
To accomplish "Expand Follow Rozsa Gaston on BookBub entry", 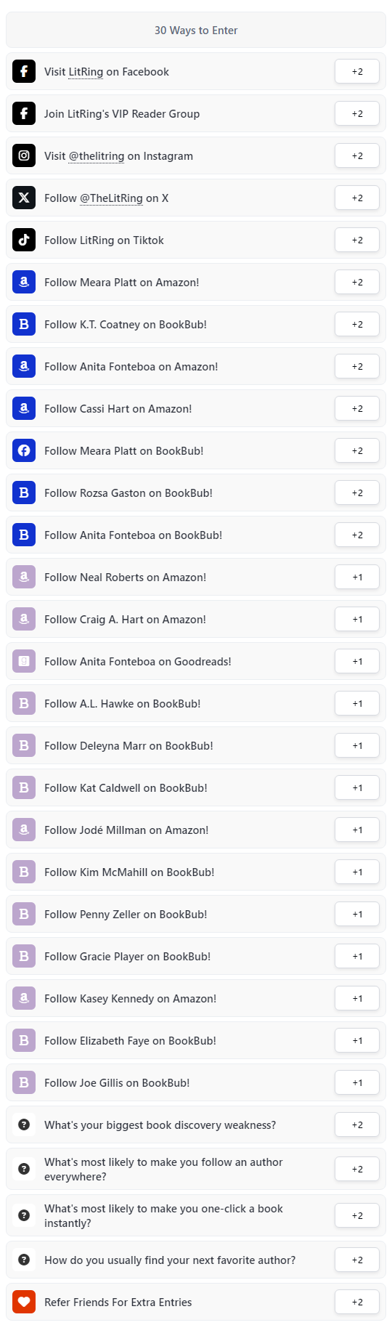I will 196,493.
